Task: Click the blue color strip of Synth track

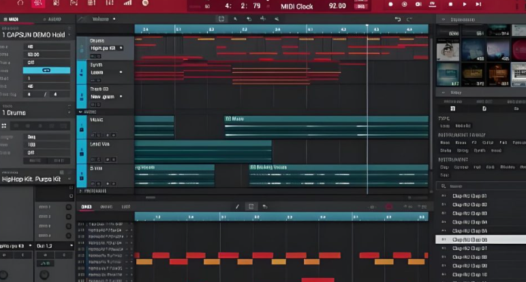Action: click(x=82, y=72)
